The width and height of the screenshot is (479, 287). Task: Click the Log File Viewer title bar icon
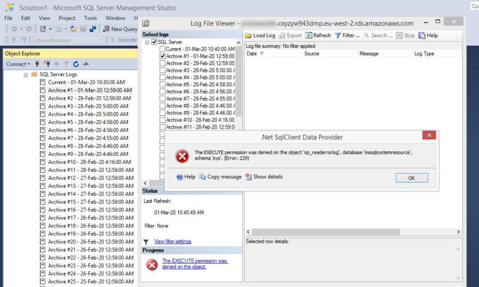click(x=146, y=23)
